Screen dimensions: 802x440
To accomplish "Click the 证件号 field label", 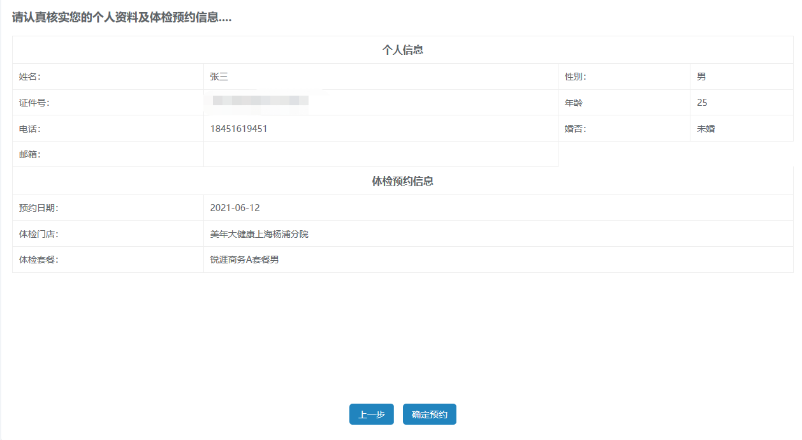I will tap(34, 103).
